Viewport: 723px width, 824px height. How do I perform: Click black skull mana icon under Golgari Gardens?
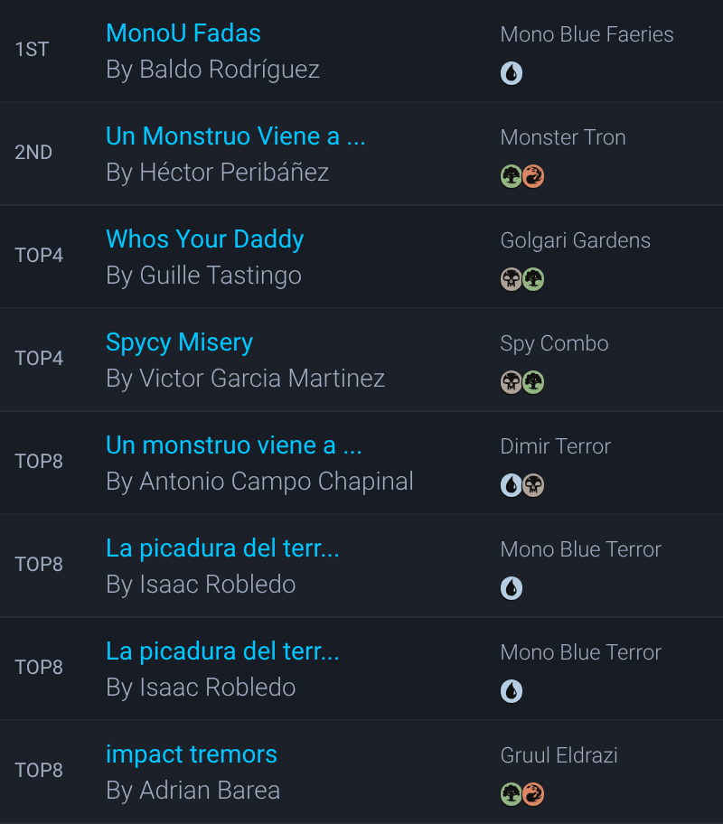coord(512,279)
